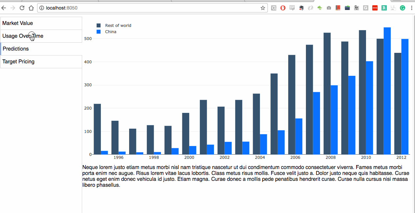The width and height of the screenshot is (415, 213).
Task: Click the Rest of world bar for 2000
Action: point(186,134)
